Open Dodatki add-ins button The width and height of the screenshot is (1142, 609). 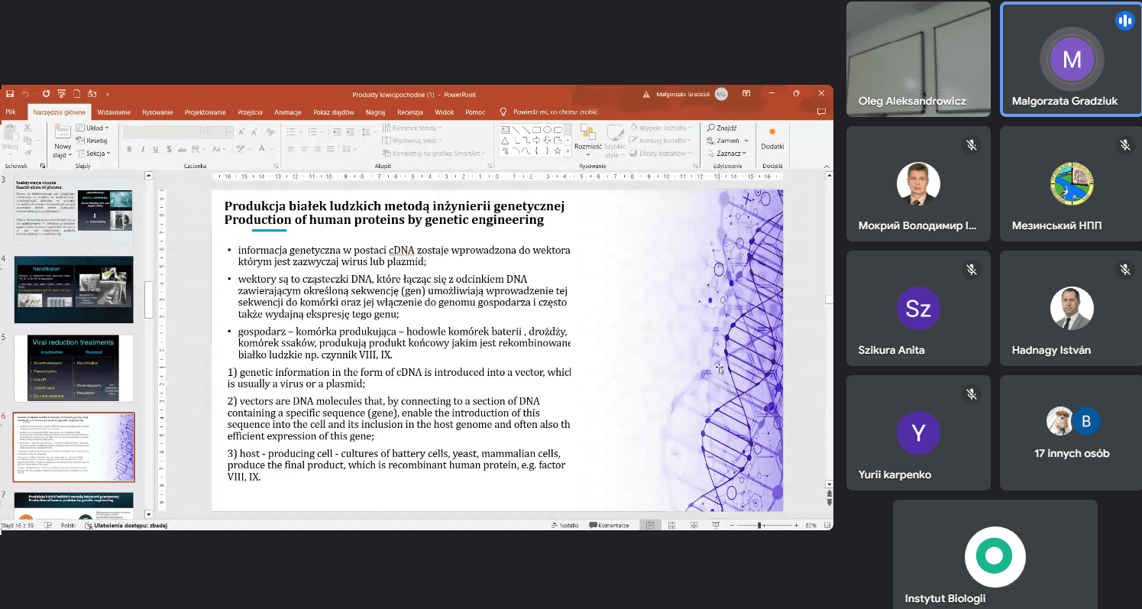click(x=772, y=140)
